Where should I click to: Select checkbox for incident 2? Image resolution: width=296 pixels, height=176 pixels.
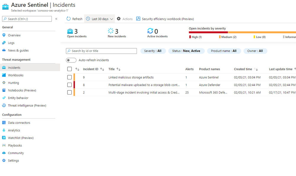point(69,92)
